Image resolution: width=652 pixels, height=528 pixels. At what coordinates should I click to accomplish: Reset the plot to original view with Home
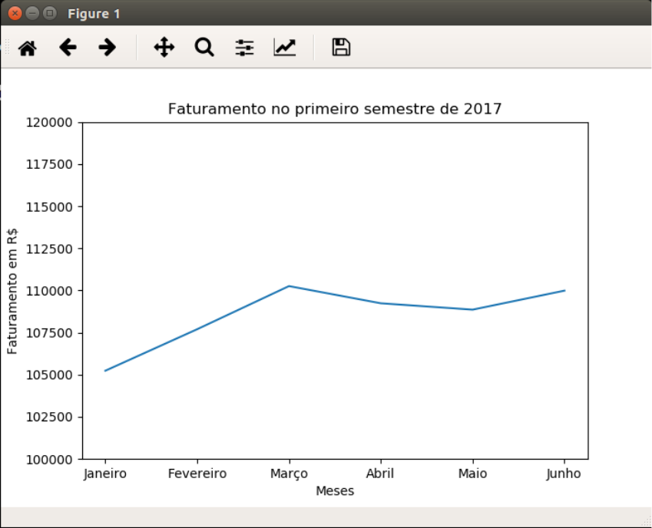(28, 48)
